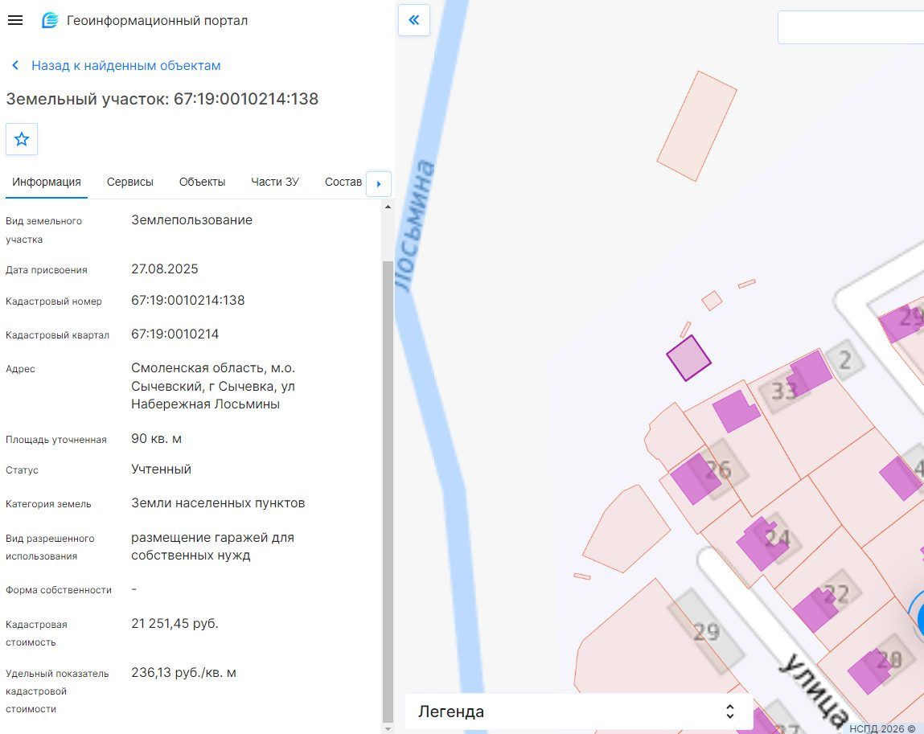Click the status value Учтенный
This screenshot has height=734, width=924.
[x=161, y=470]
